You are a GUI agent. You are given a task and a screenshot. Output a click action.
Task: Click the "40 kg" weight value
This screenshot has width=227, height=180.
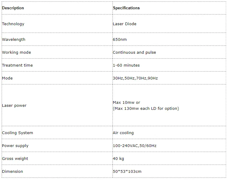(118, 159)
